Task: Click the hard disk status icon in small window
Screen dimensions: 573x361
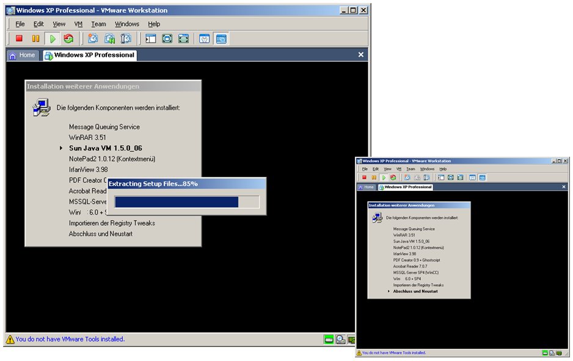Action: [545, 353]
